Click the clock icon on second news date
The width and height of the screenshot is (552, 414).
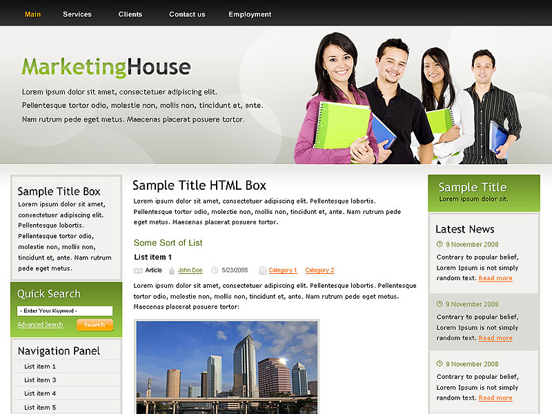pos(440,304)
